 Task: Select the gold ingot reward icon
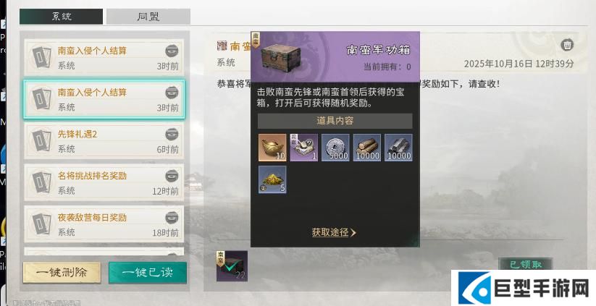click(x=272, y=148)
